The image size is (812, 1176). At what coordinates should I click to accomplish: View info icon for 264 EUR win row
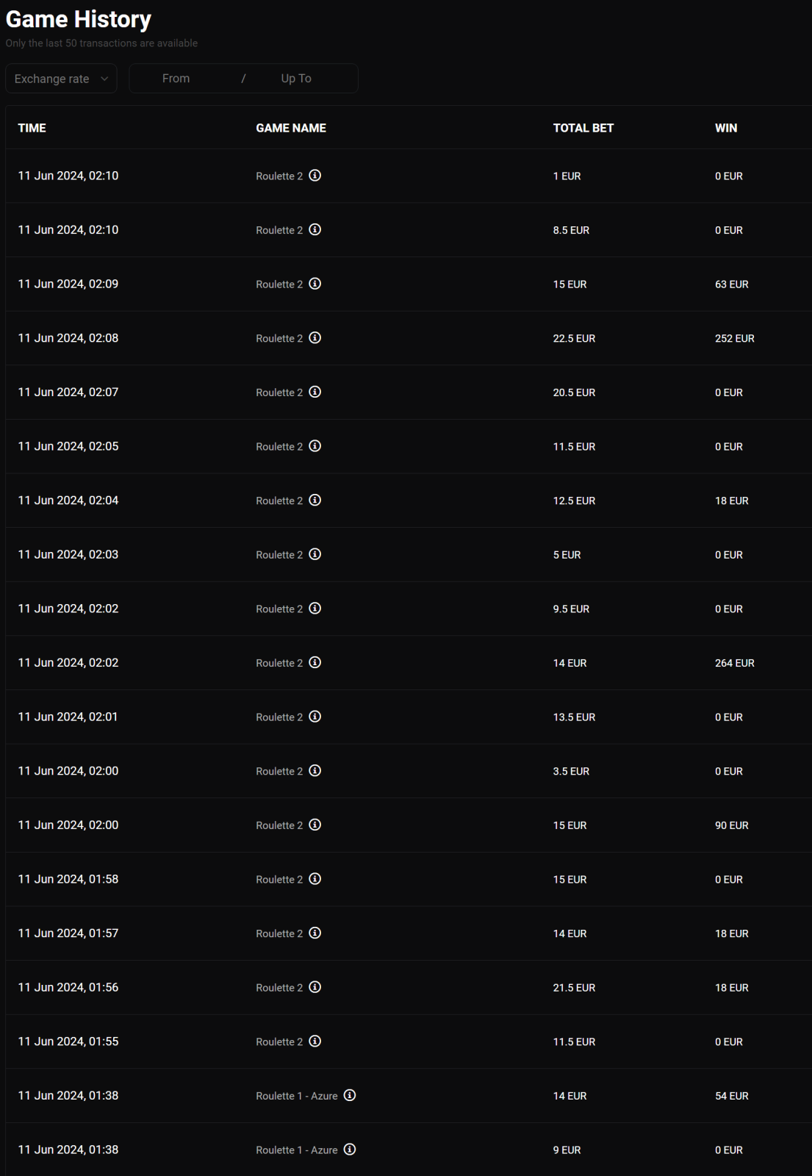[x=315, y=662]
